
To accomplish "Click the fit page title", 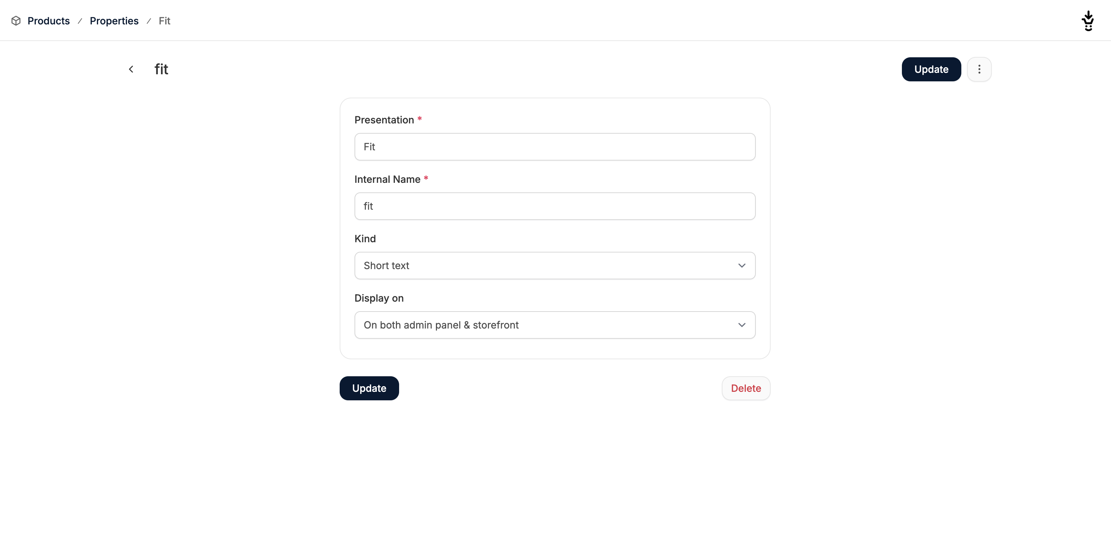I will tap(162, 69).
